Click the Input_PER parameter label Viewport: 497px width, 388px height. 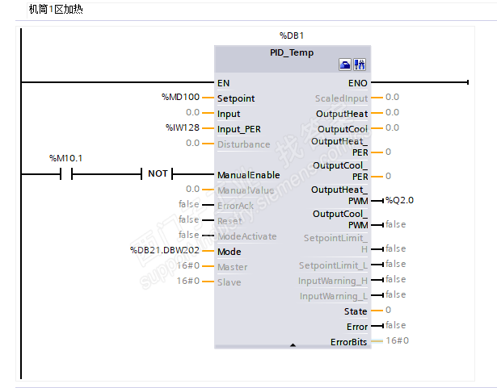pos(239,129)
